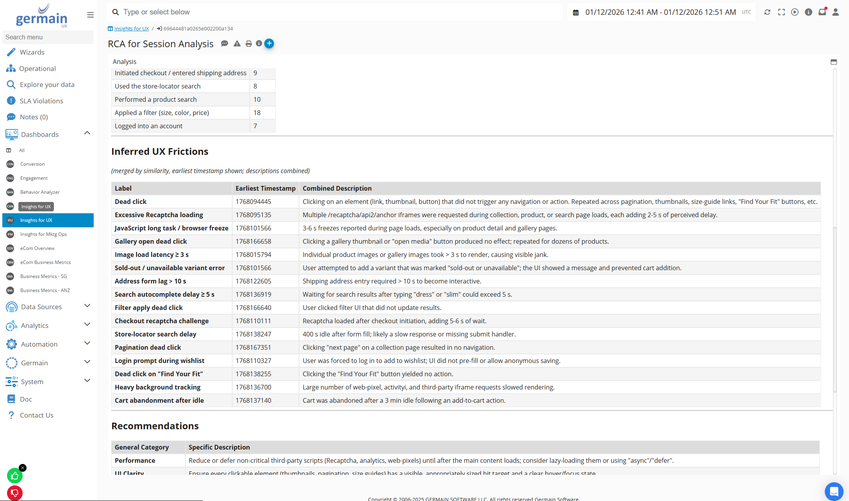Click the print icon next to the page title
Viewport: 849px width, 501px height.
249,44
